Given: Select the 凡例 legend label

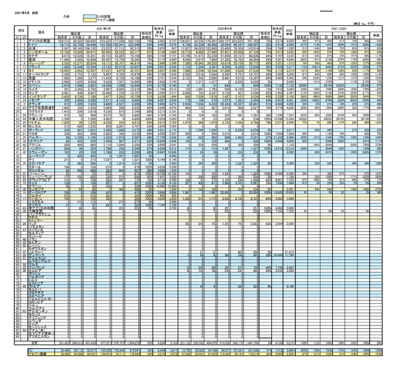Looking at the screenshot, I should (66, 17).
